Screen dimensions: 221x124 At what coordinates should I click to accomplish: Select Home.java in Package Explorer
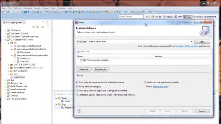pyautogui.click(x=25, y=52)
